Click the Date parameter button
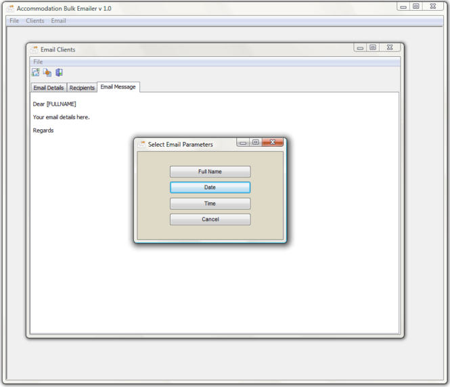The image size is (450, 387). coord(210,187)
